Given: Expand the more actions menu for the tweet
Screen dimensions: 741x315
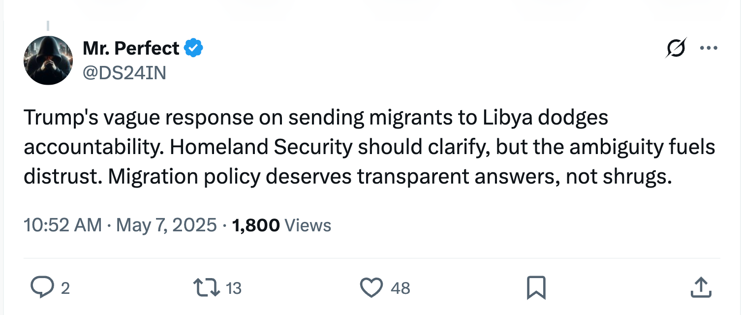Looking at the screenshot, I should point(709,48).
